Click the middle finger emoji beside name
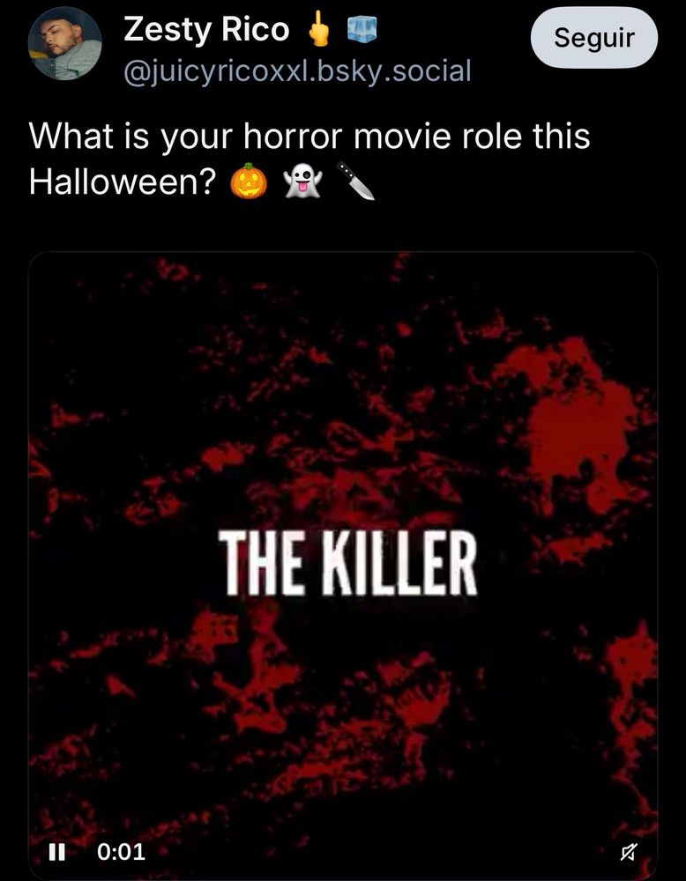 tap(319, 29)
